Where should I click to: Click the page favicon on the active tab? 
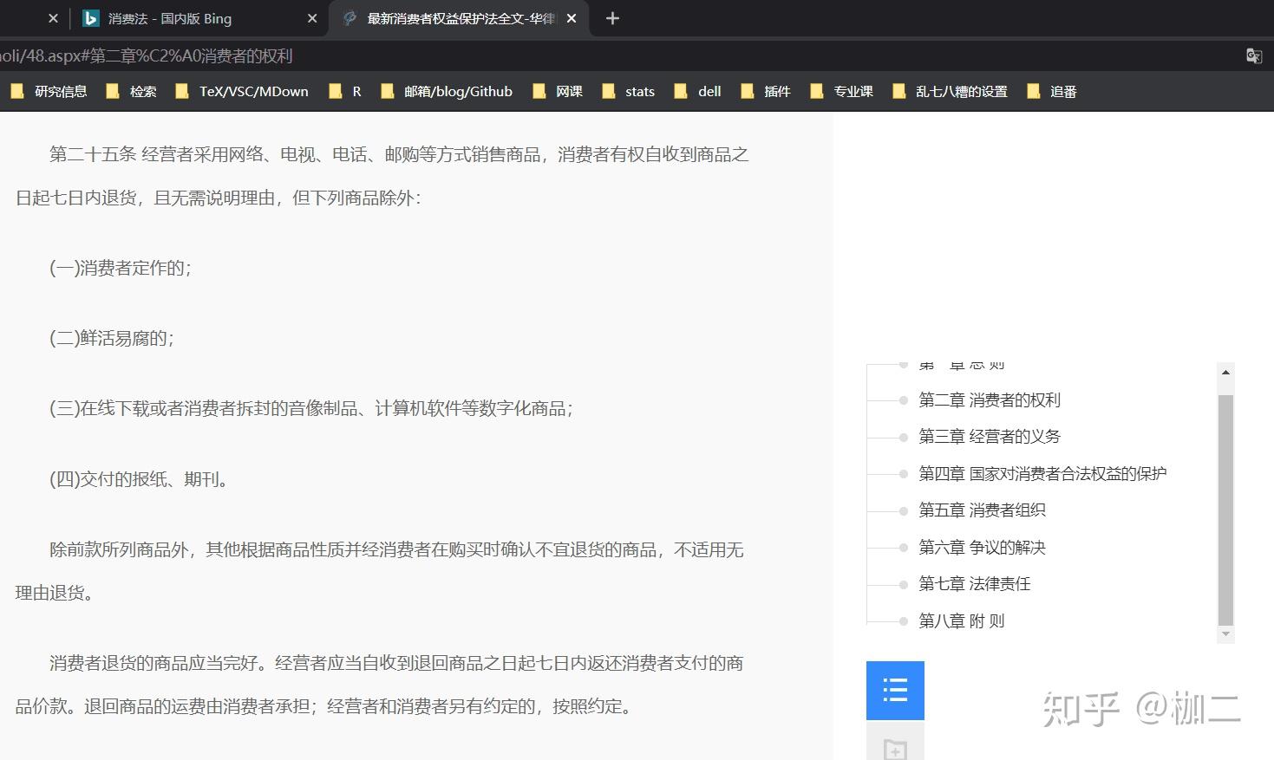pos(350,18)
